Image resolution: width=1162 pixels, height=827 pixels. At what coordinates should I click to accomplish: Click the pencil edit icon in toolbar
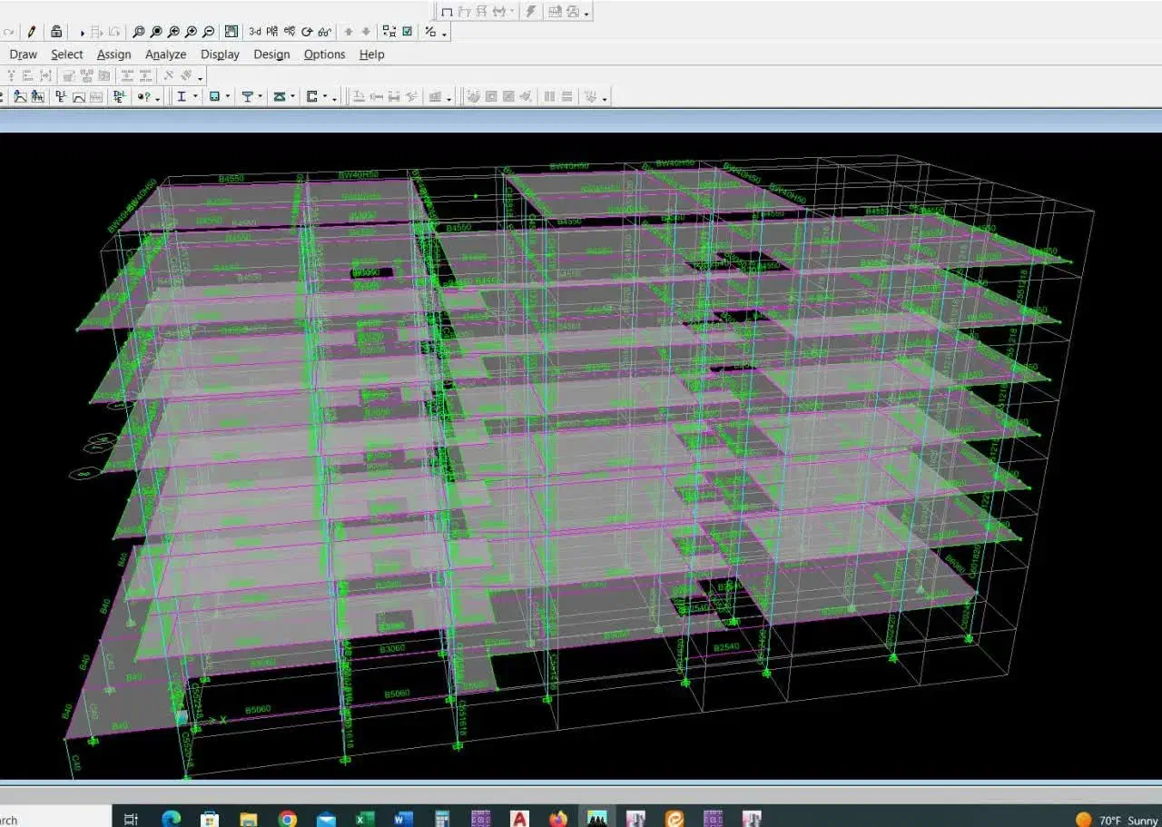(x=32, y=32)
